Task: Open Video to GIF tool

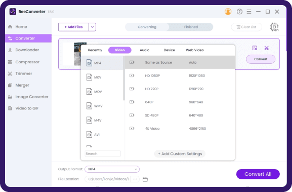Action: [28, 108]
